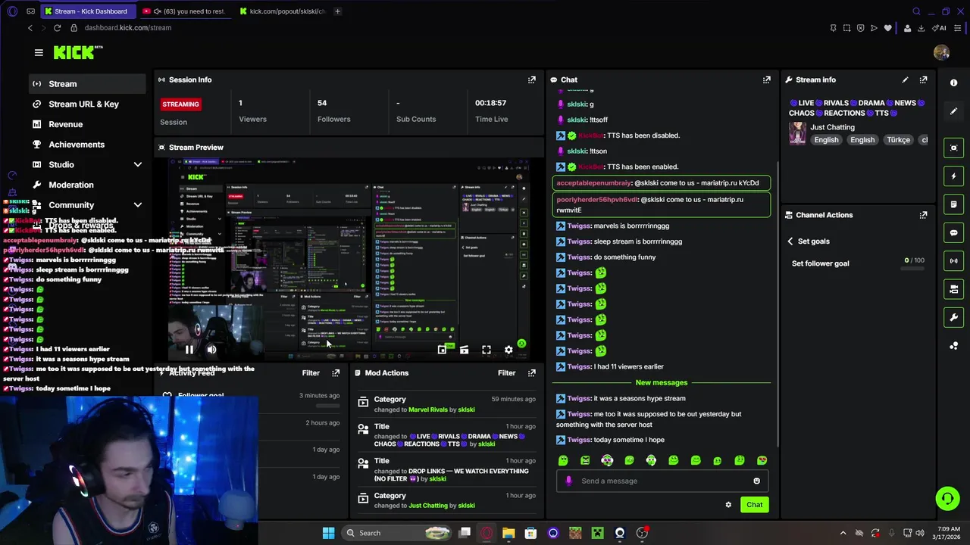Show hidden system tray icons

click(x=843, y=533)
